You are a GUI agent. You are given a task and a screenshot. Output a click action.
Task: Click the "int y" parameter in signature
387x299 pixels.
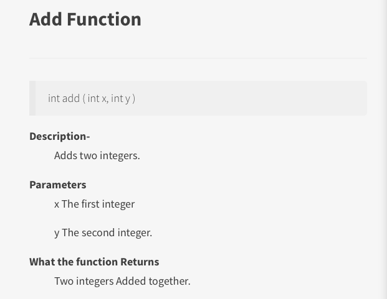[x=120, y=99]
